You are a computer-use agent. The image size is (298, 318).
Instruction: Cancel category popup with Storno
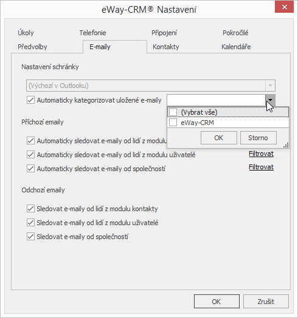pyautogui.click(x=258, y=138)
